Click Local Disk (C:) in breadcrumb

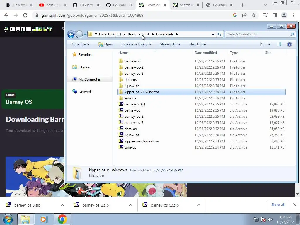(110, 34)
